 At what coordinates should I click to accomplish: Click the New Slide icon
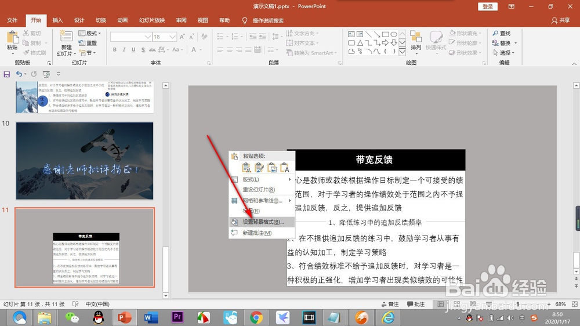(x=66, y=37)
